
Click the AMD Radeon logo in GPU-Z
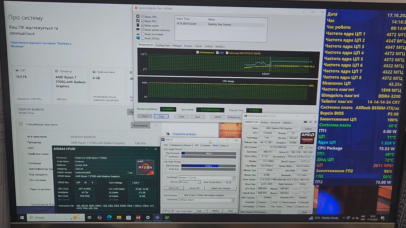click(307, 138)
